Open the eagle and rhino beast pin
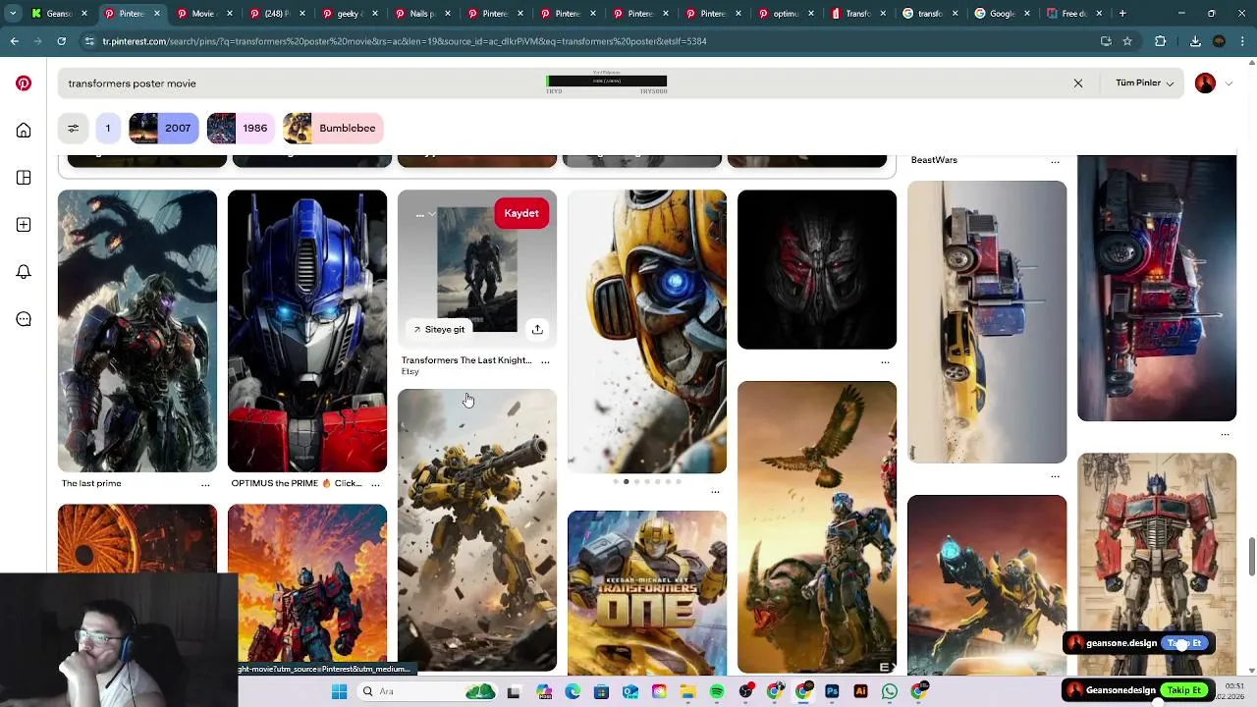The width and height of the screenshot is (1257, 707). pos(817,527)
